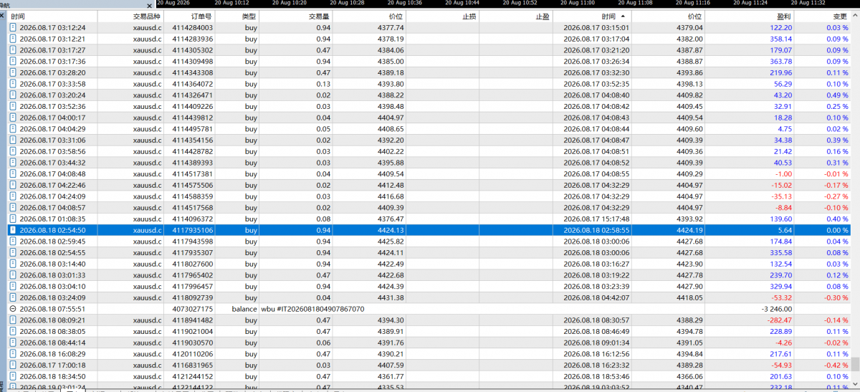Click the order icon for row 2026.08.17 04:24:09

(x=13, y=196)
